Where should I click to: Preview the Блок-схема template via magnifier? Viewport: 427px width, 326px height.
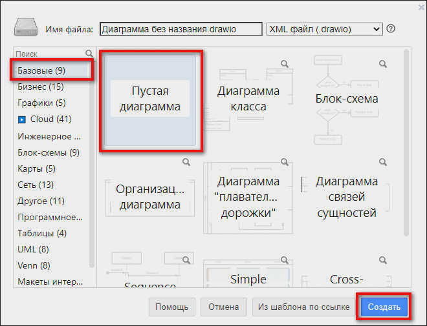(383, 64)
